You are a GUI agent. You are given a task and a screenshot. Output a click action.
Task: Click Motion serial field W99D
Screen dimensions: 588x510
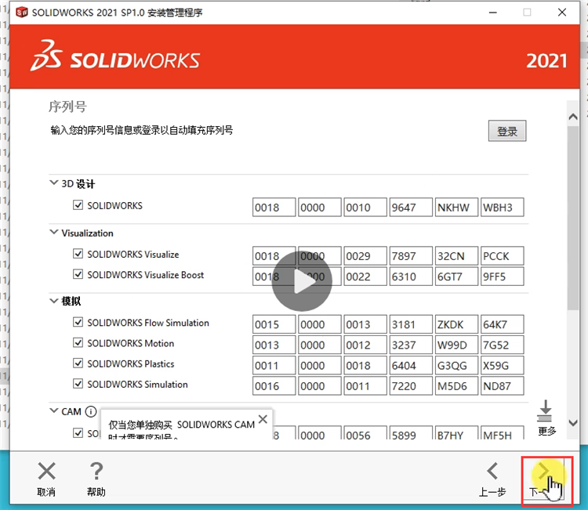456,345
